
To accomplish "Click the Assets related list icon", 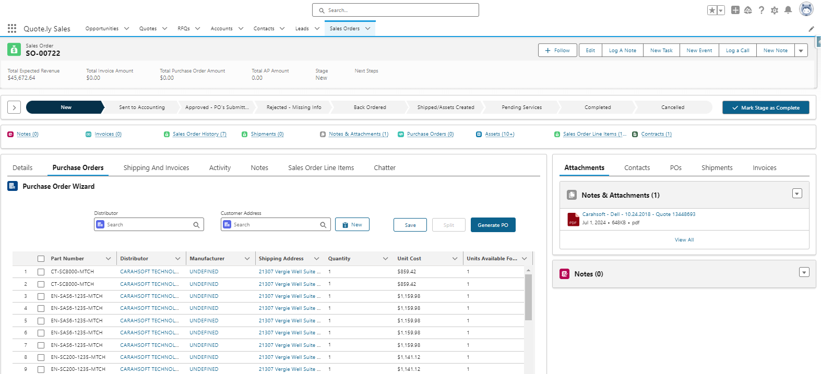I will (479, 134).
